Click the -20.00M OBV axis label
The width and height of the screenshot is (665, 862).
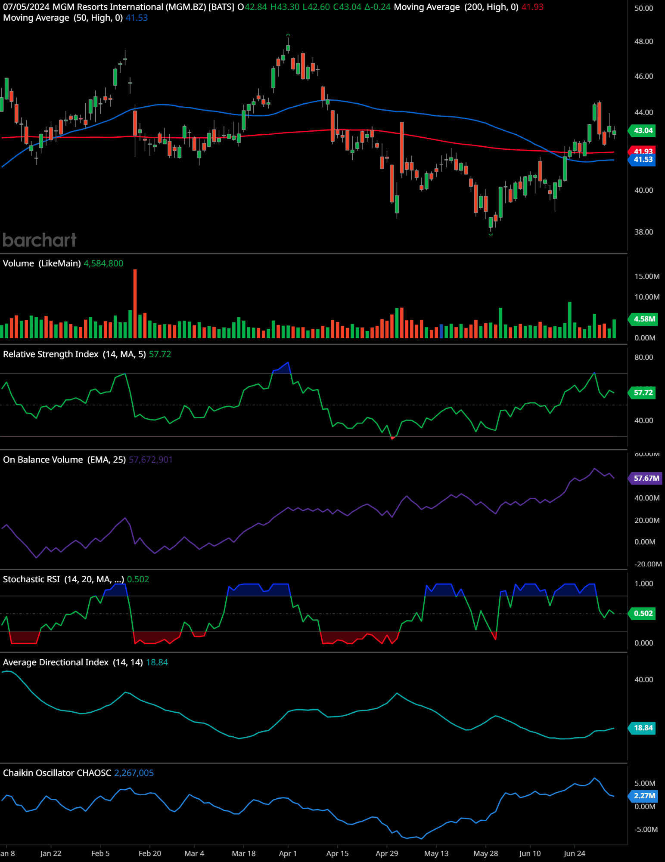click(648, 564)
